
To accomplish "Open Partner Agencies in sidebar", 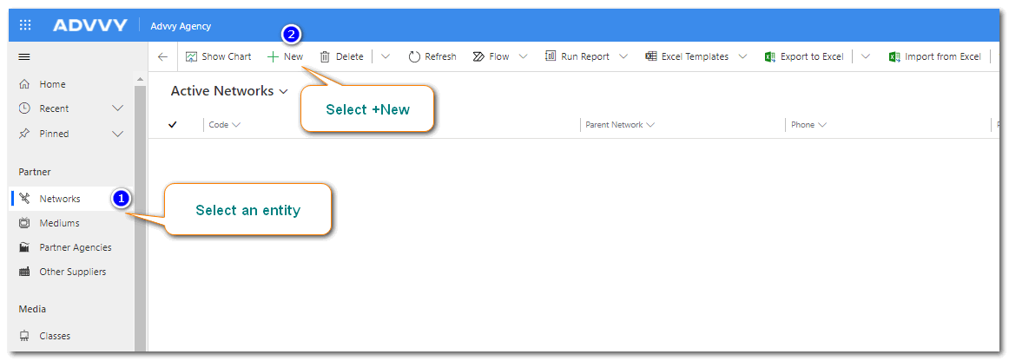I will [75, 247].
